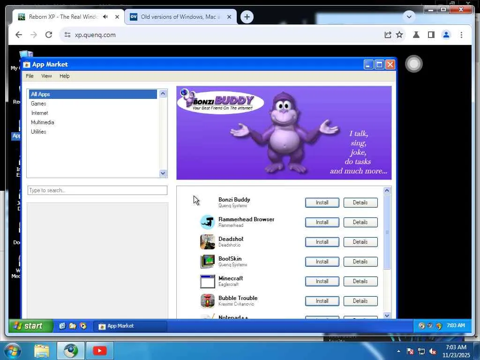This screenshot has height=360, width=480.
Task: Click the XP Start button
Action: (30, 326)
